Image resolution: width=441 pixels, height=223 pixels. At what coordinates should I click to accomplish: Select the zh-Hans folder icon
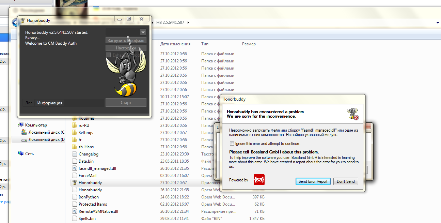tap(75, 147)
